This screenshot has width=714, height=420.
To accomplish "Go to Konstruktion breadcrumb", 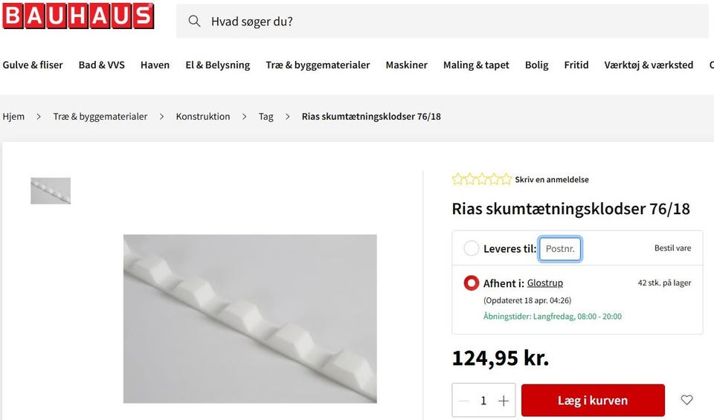I will pyautogui.click(x=203, y=117).
